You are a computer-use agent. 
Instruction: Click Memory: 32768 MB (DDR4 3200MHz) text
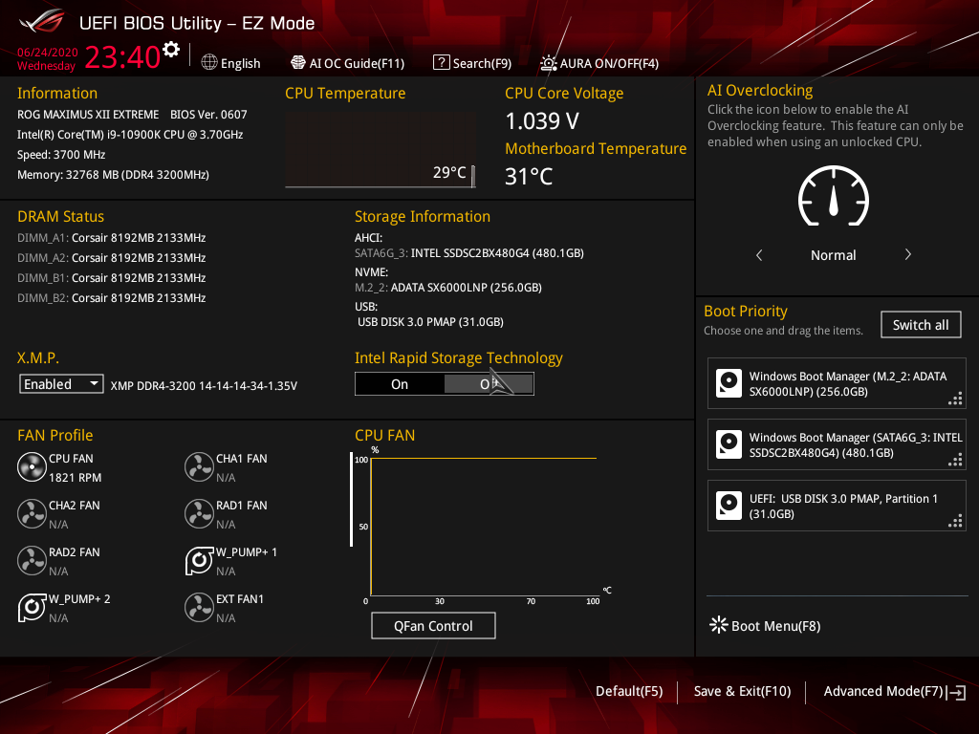coord(113,175)
